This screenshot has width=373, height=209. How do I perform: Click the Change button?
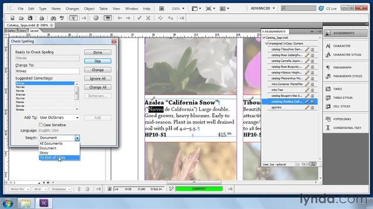pyautogui.click(x=97, y=70)
